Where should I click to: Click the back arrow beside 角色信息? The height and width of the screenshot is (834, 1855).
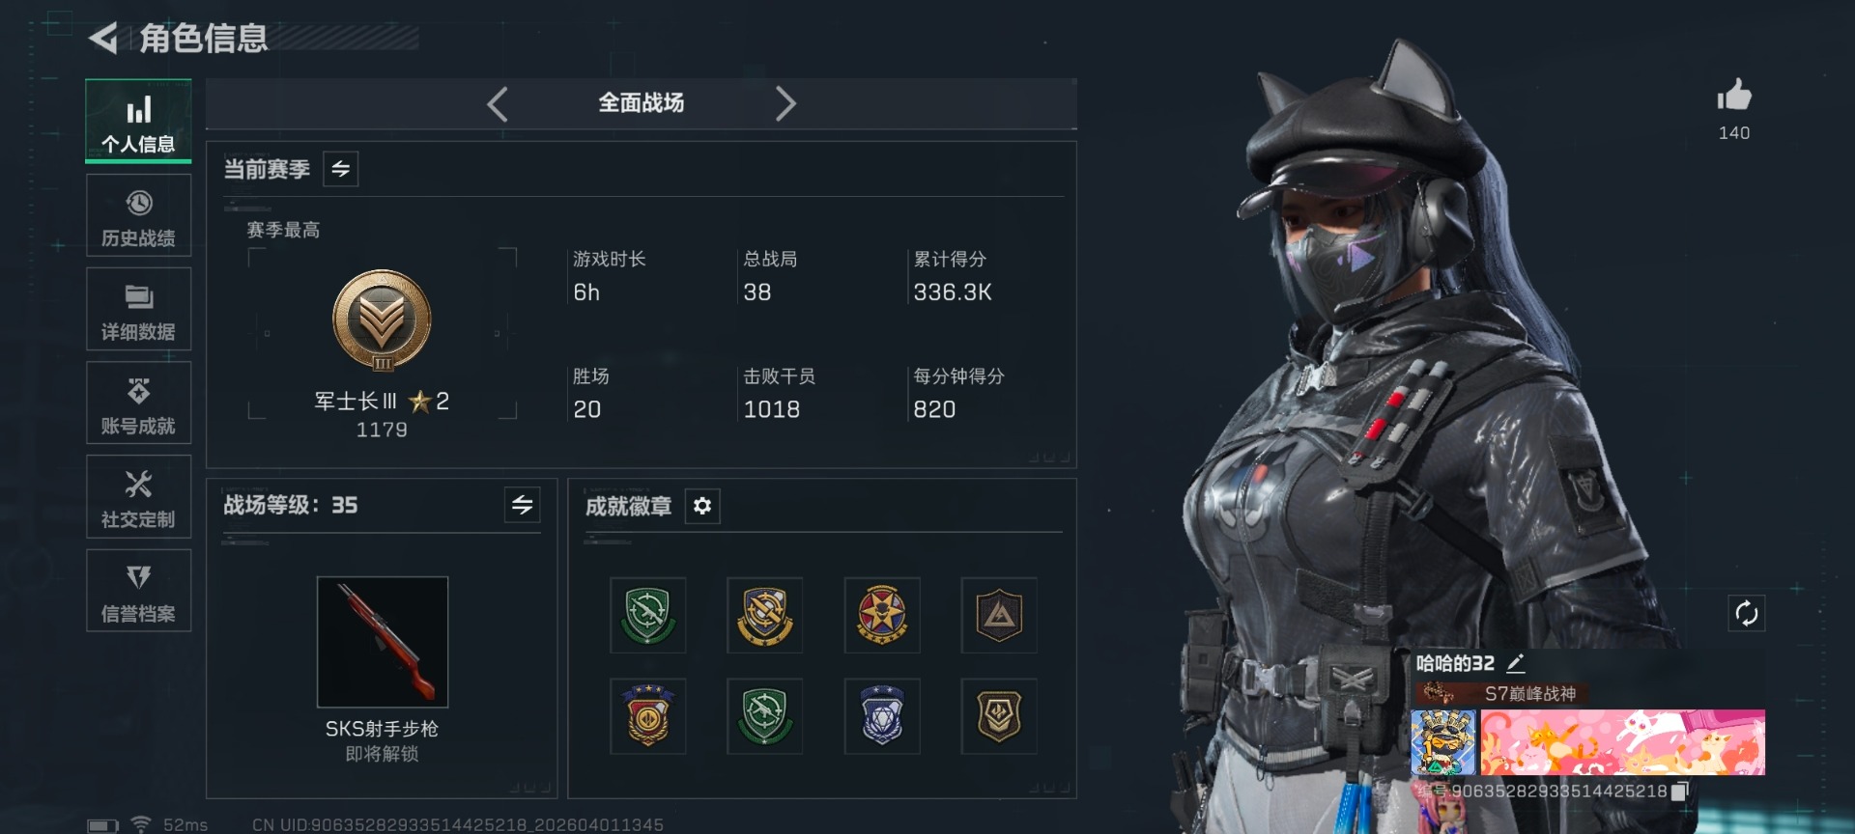click(x=103, y=39)
